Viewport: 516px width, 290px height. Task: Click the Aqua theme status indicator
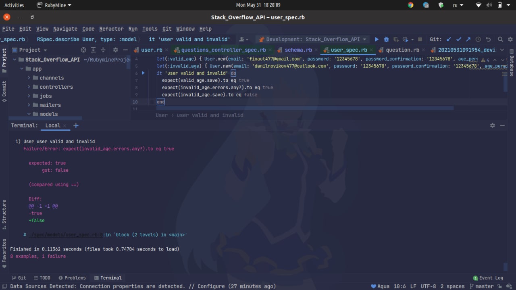click(x=380, y=286)
